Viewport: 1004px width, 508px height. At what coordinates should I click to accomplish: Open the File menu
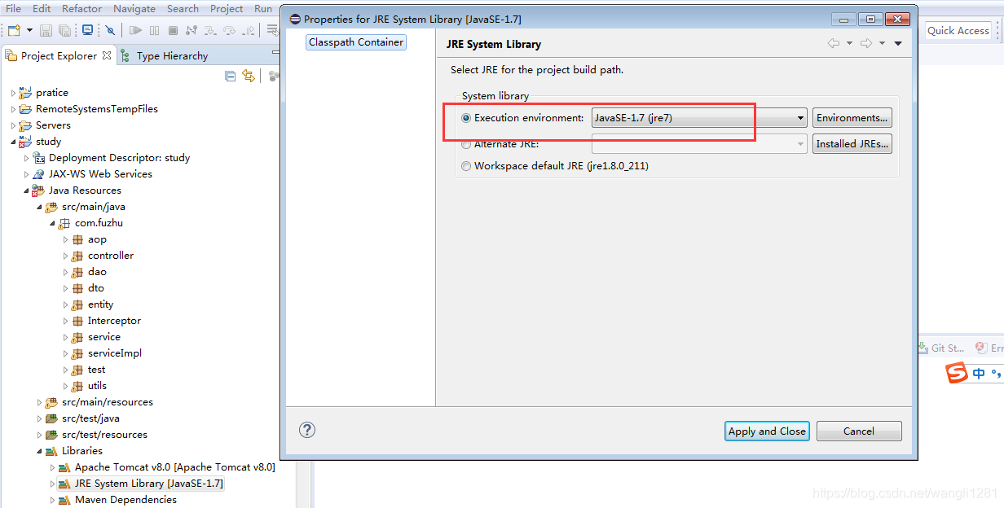point(13,8)
